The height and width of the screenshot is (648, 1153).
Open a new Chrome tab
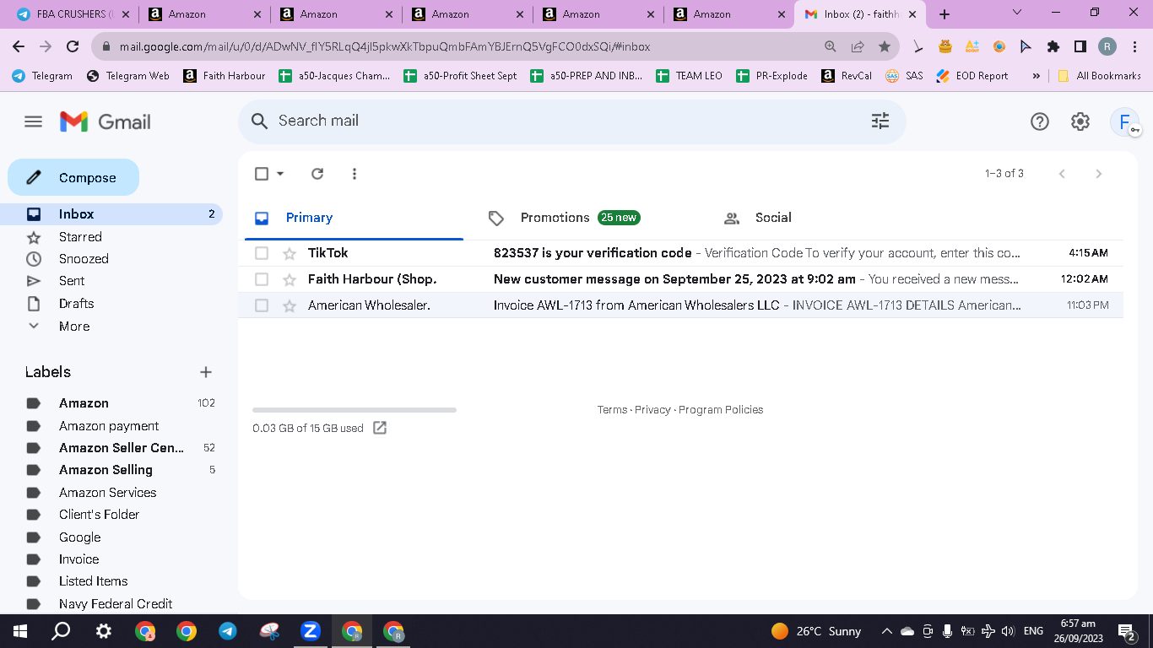coord(945,14)
